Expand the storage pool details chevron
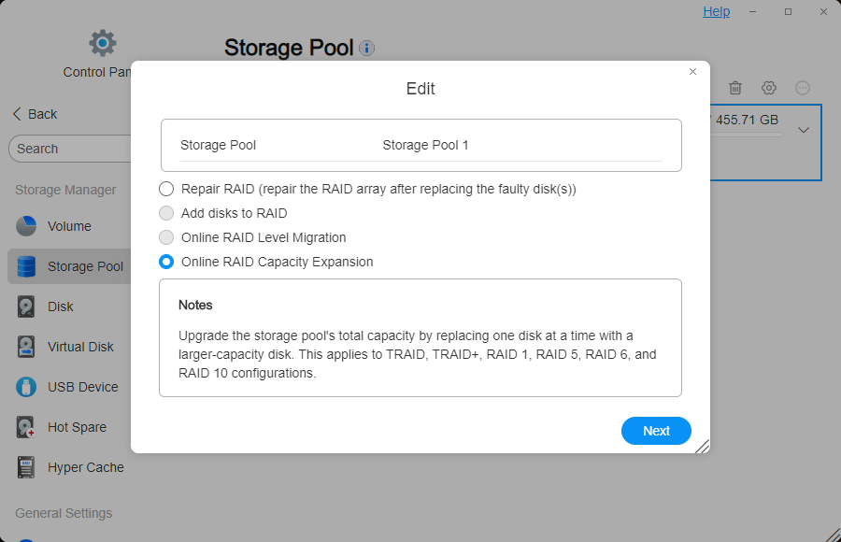Image resolution: width=841 pixels, height=542 pixels. point(804,130)
